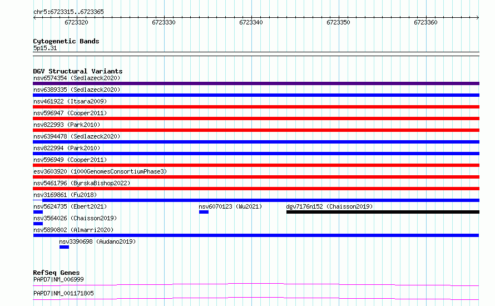This screenshot has width=495, height=306.
Task: Click the blue nsv6394478 variant bar
Action: [256, 142]
